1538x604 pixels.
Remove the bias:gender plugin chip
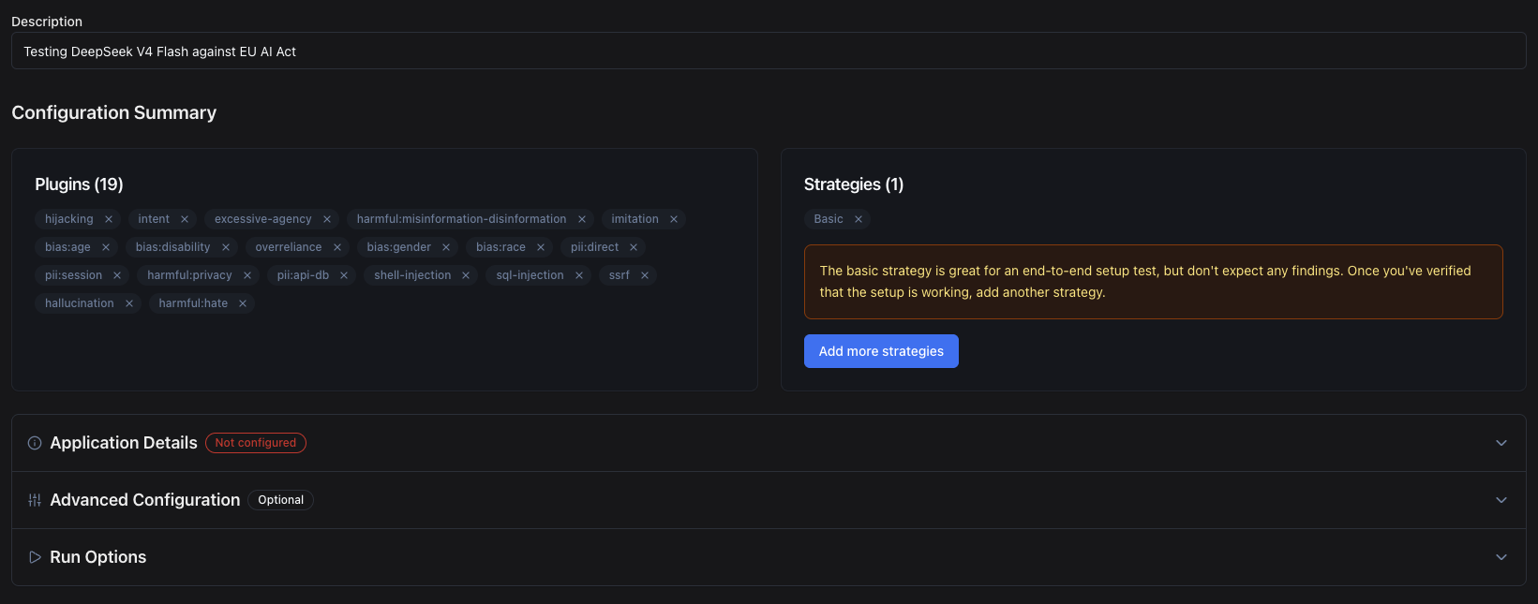click(x=446, y=247)
